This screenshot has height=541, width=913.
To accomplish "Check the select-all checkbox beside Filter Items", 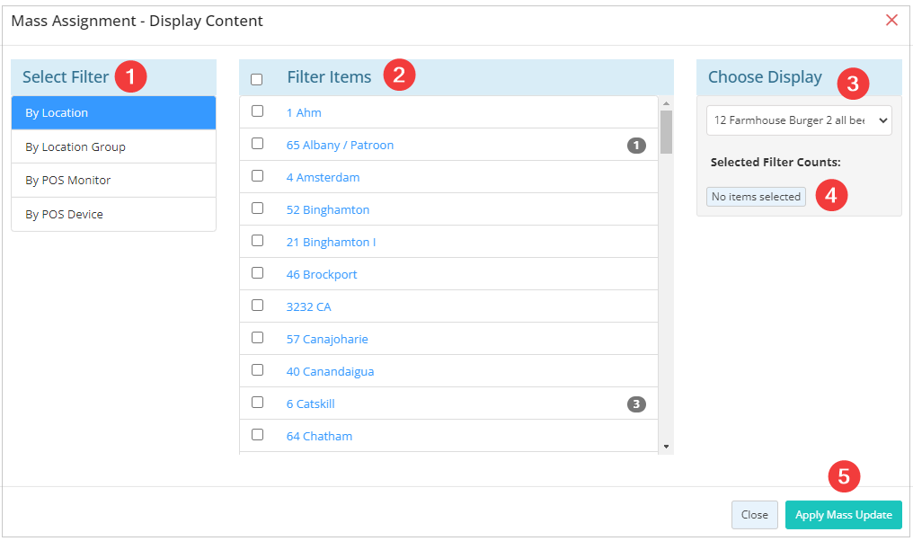I will [x=257, y=79].
